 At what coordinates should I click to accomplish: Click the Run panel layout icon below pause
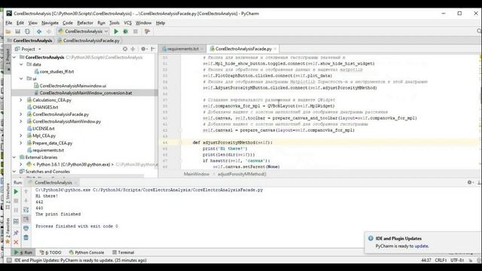pyautogui.click(x=16, y=221)
